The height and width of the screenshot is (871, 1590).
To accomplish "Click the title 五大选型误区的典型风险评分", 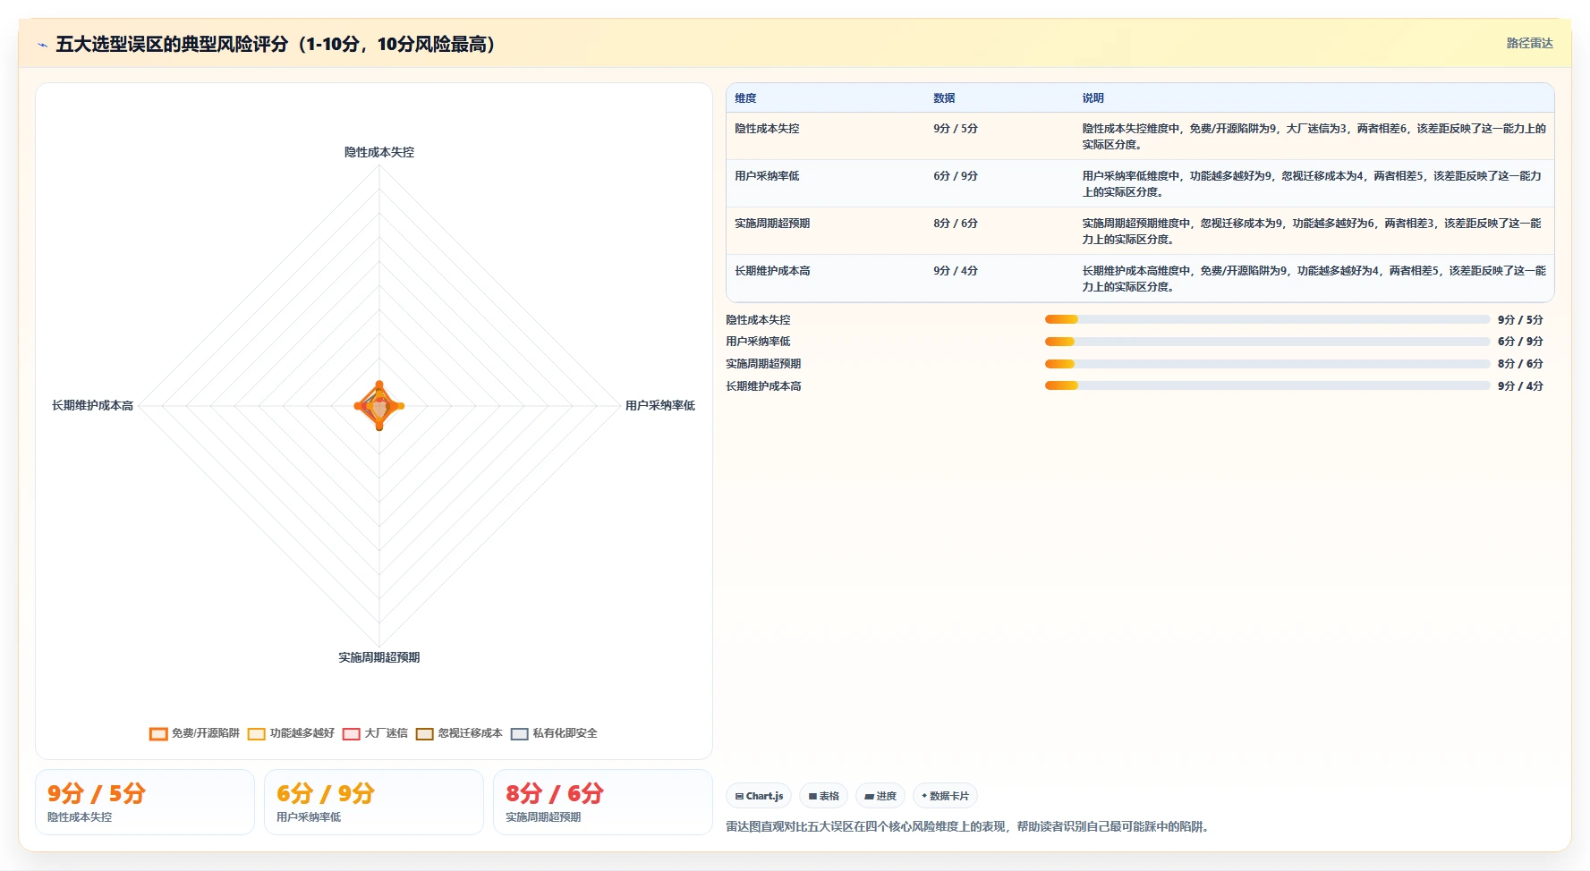I will click(x=172, y=44).
